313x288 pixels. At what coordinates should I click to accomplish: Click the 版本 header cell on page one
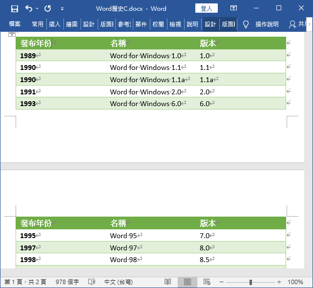[208, 43]
